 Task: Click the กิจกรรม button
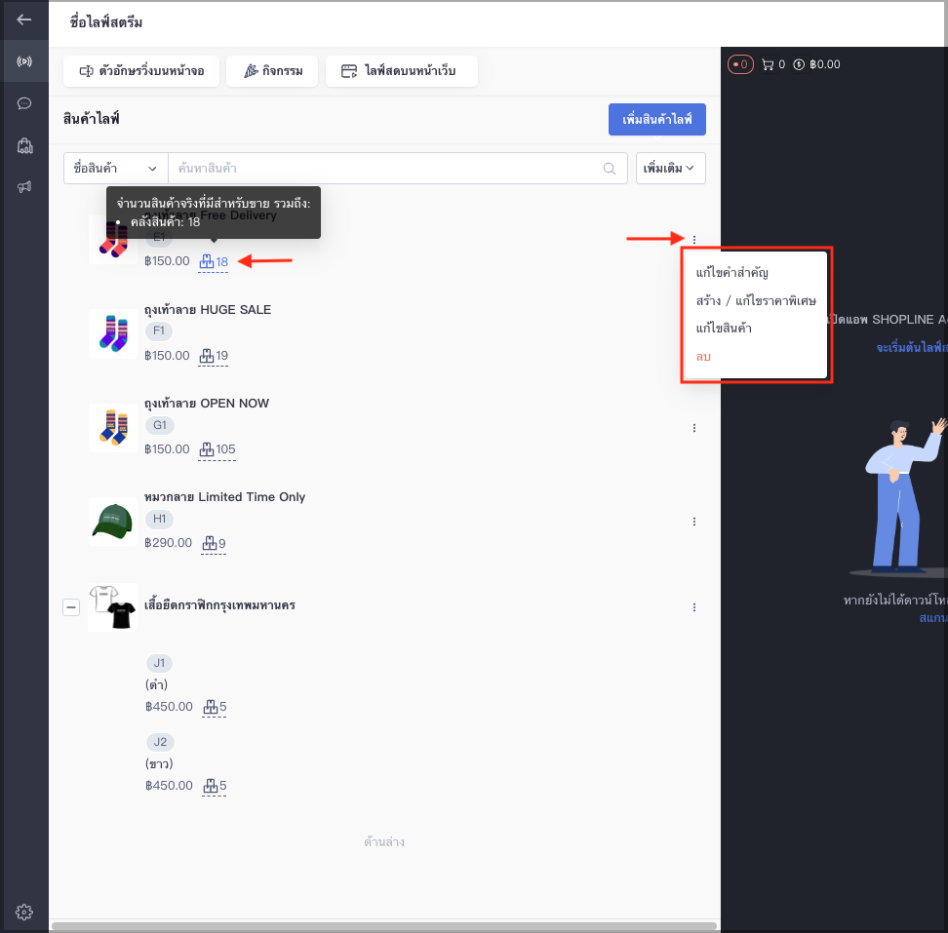(x=272, y=71)
